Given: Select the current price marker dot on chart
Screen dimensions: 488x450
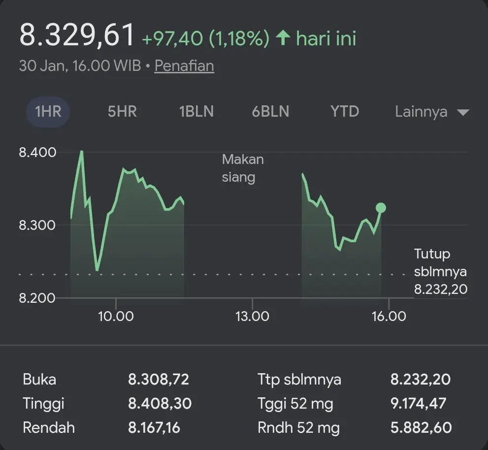Looking at the screenshot, I should pyautogui.click(x=381, y=208).
